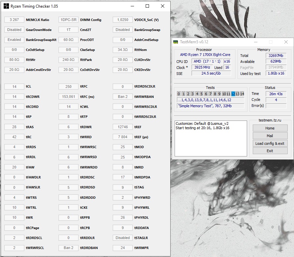Close the Ryzen Timing Checker window

click(x=163, y=6)
